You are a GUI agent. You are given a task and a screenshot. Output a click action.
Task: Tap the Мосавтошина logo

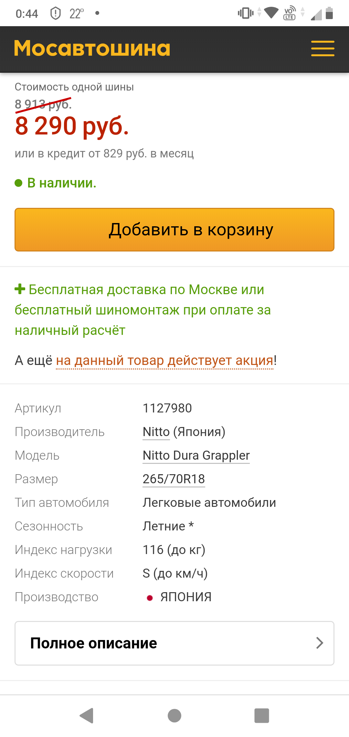coord(92,48)
